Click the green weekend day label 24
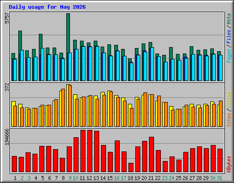 click(171, 178)
